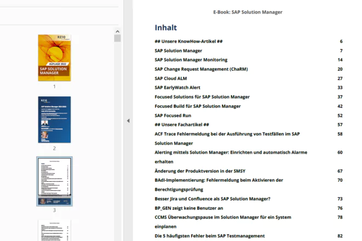Open page 2 blue thumbnail
The height and width of the screenshot is (241, 362).
tap(54, 119)
